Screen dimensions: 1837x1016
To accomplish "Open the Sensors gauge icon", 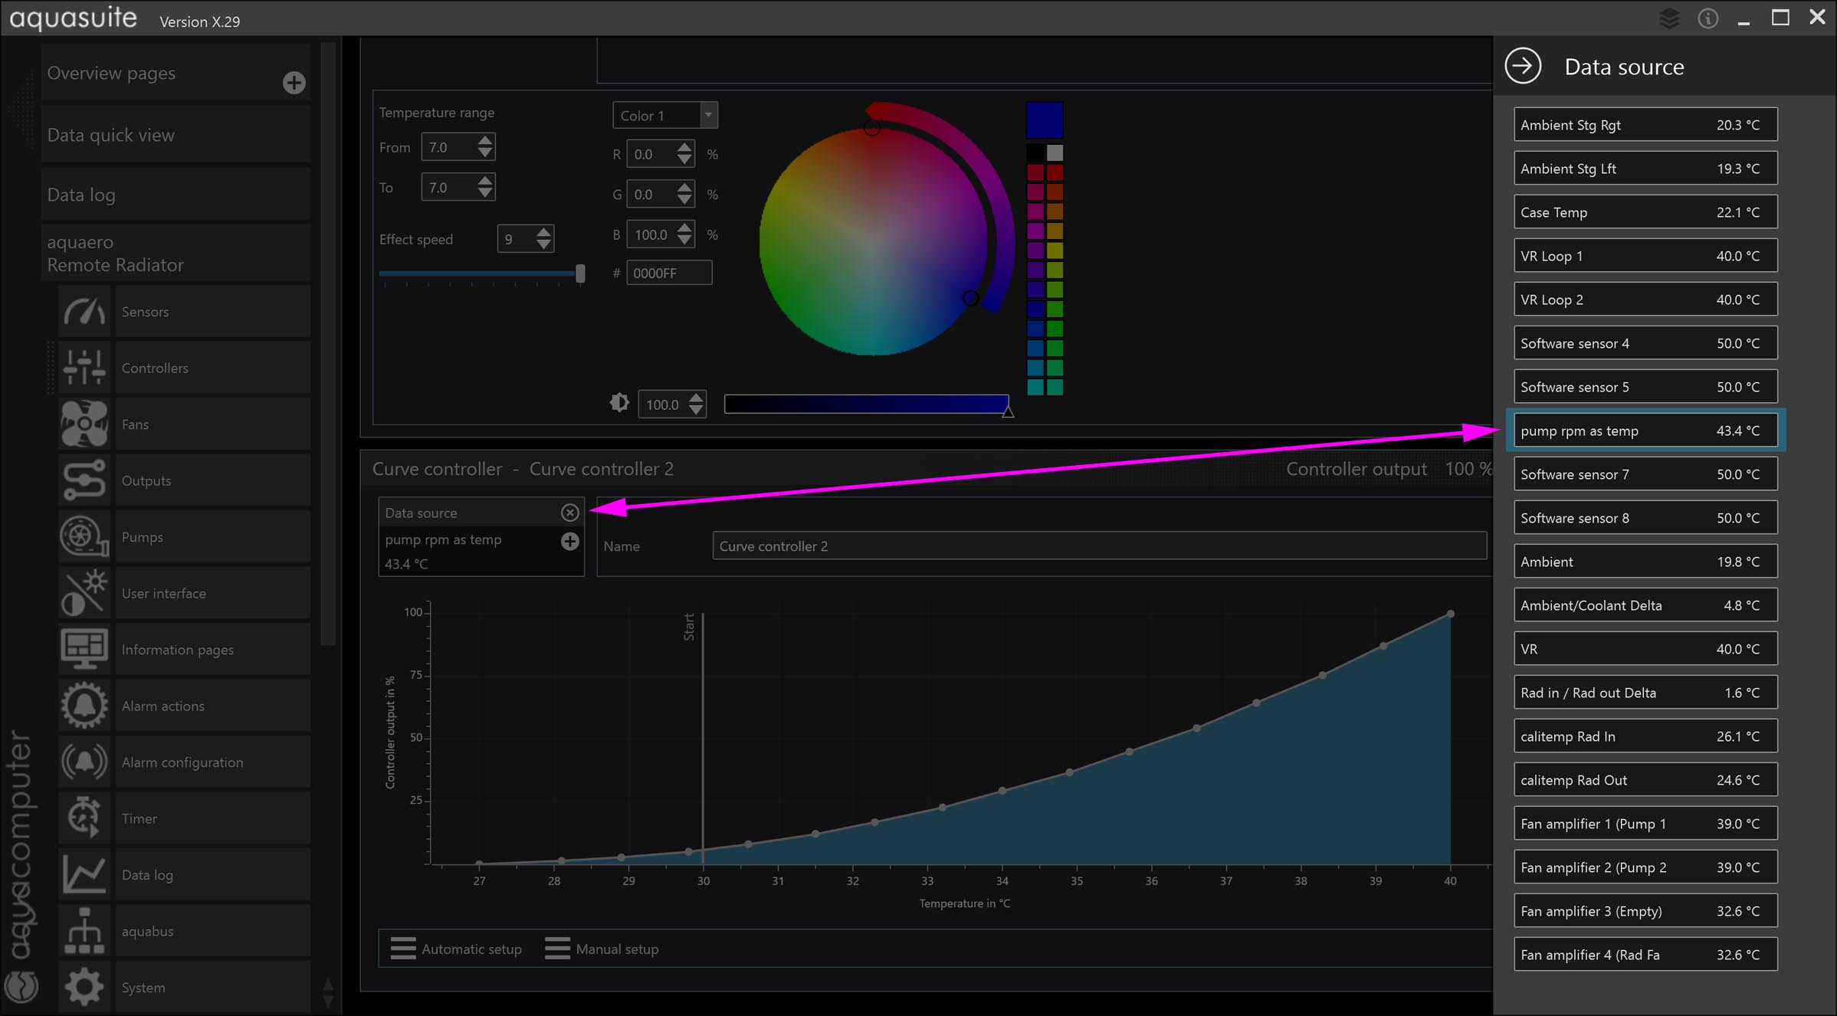I will click(x=84, y=312).
